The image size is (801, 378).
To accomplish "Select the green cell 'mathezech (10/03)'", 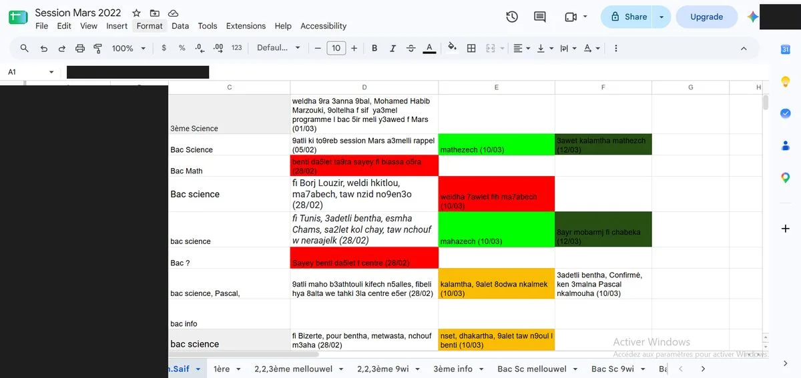I will [497, 145].
